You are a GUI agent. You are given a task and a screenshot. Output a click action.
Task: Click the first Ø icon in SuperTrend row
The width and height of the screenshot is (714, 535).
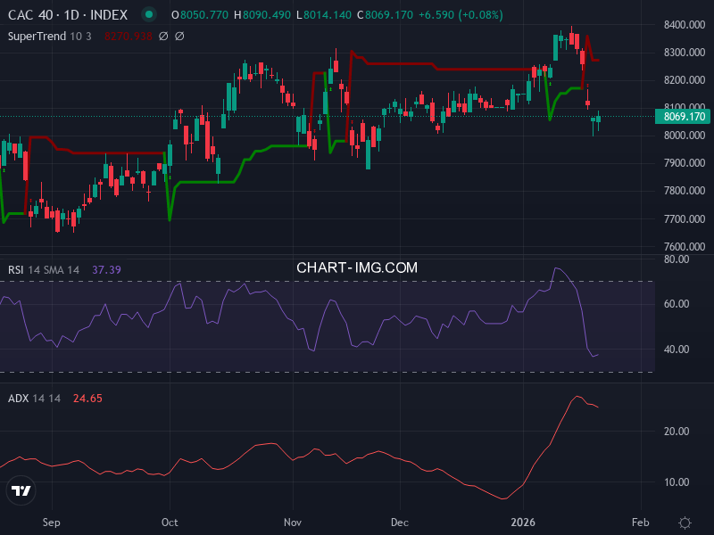(x=162, y=37)
